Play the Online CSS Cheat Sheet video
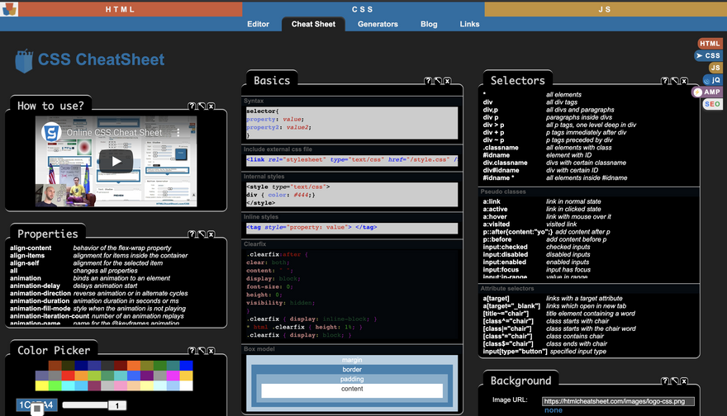 [x=116, y=161]
